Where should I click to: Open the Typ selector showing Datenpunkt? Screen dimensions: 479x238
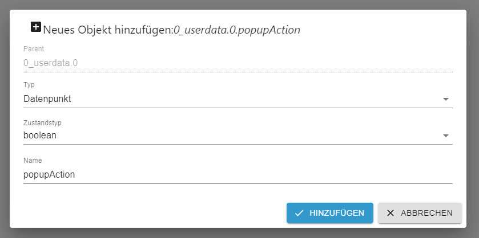pyautogui.click(x=228, y=99)
